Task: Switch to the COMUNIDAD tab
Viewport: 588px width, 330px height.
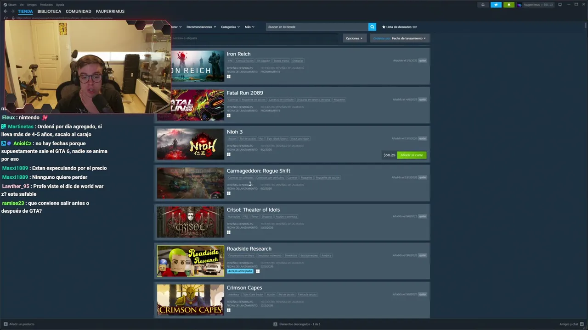Action: coord(79,11)
